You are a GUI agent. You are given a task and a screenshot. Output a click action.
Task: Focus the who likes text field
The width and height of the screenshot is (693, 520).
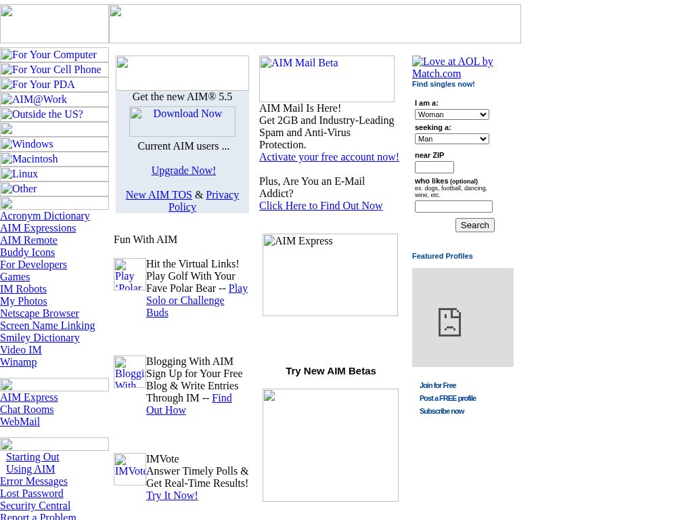(453, 207)
